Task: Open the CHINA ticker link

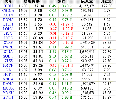Action: point(8,10)
